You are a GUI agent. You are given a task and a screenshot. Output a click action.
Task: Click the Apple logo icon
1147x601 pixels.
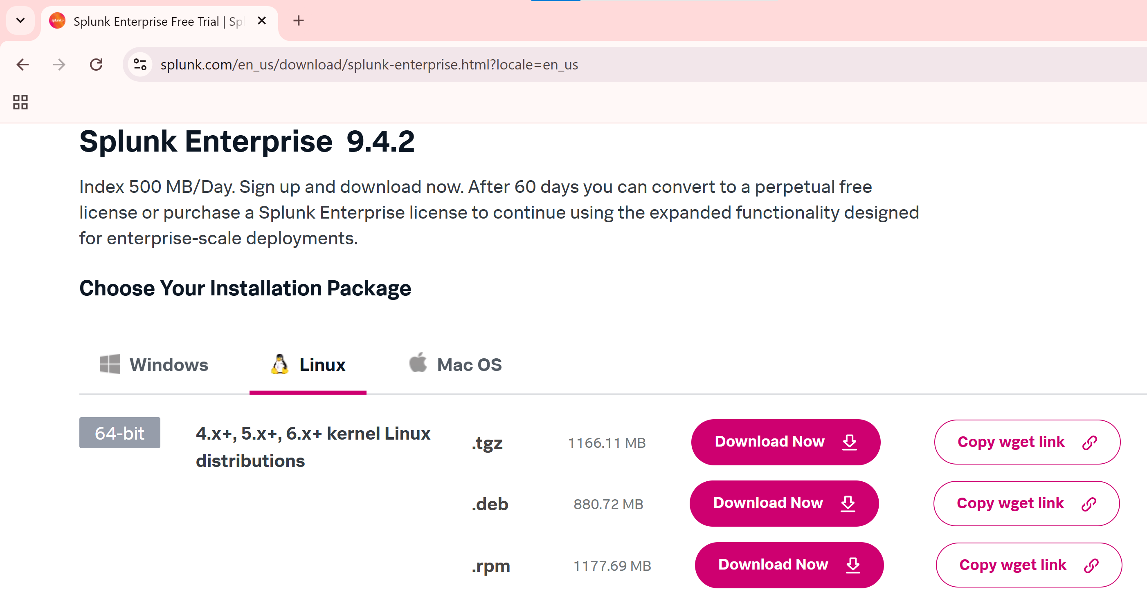point(418,362)
